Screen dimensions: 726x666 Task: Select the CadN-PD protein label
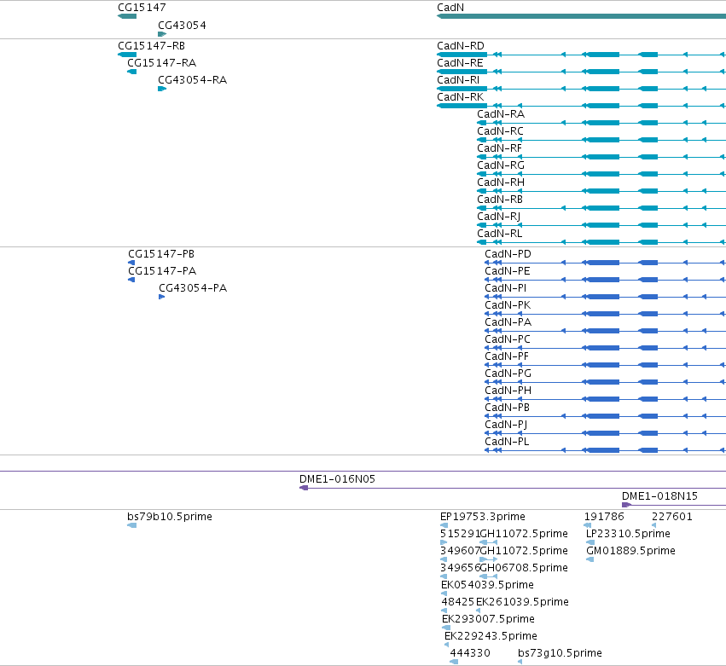(x=508, y=254)
